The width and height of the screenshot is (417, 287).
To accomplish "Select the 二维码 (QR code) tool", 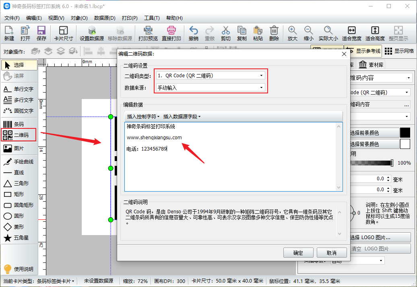I will coord(19,135).
